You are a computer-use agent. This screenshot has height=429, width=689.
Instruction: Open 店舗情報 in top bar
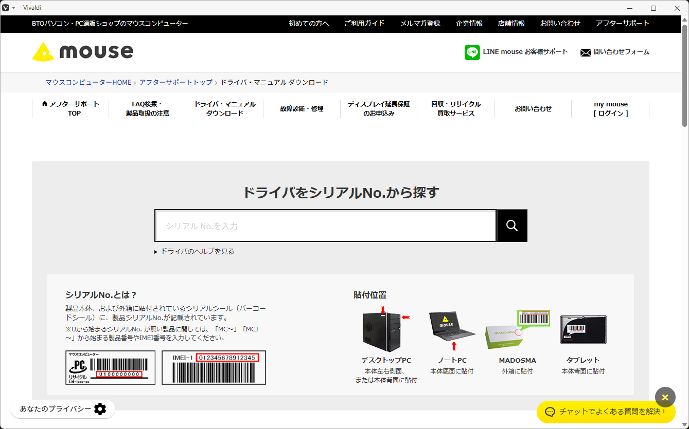pyautogui.click(x=511, y=24)
